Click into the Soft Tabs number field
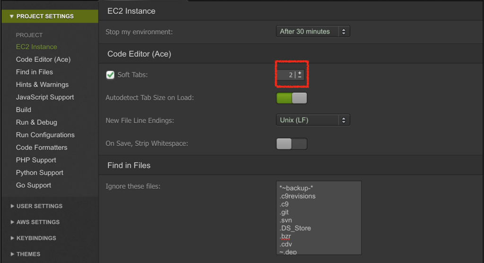 coord(286,75)
